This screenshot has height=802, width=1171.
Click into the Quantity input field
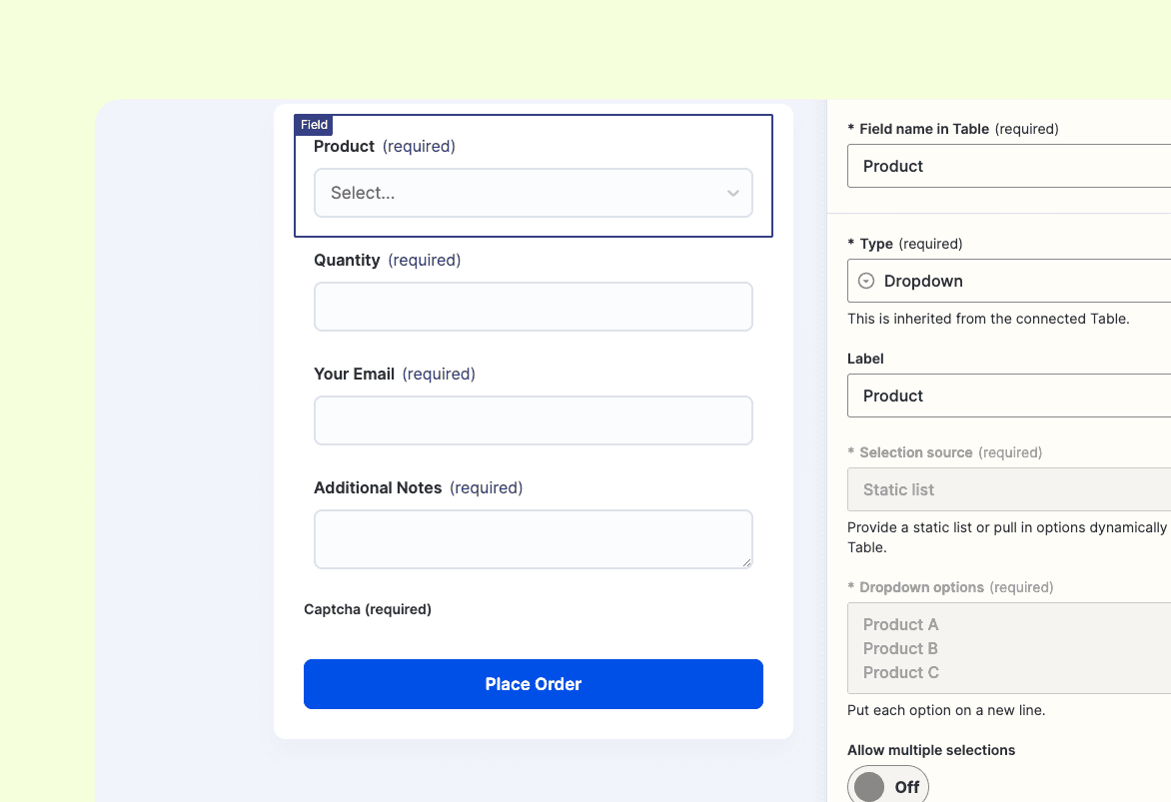tap(533, 307)
